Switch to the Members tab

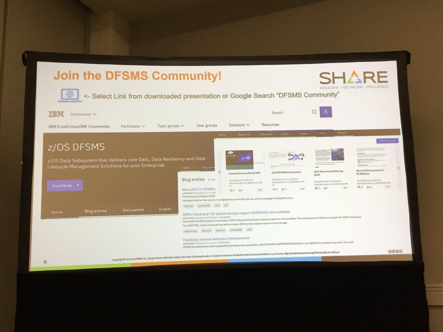(x=342, y=133)
